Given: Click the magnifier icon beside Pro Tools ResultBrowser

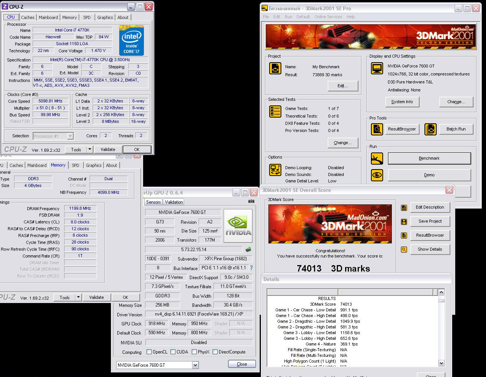Looking at the screenshot, I should click(x=377, y=129).
